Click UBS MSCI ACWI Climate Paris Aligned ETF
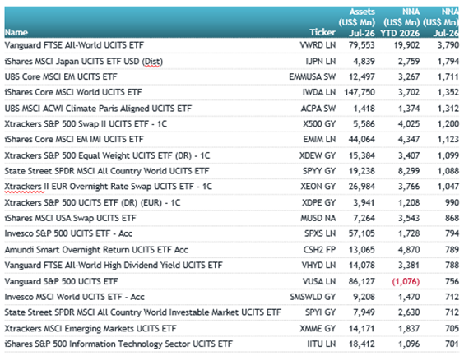This screenshot has height=356, width=464. point(98,109)
